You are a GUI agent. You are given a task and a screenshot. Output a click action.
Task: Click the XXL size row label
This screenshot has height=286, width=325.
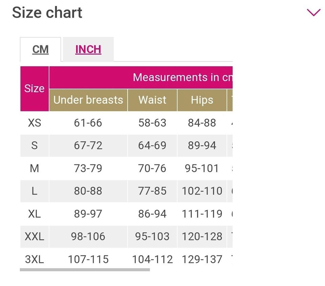tap(35, 237)
